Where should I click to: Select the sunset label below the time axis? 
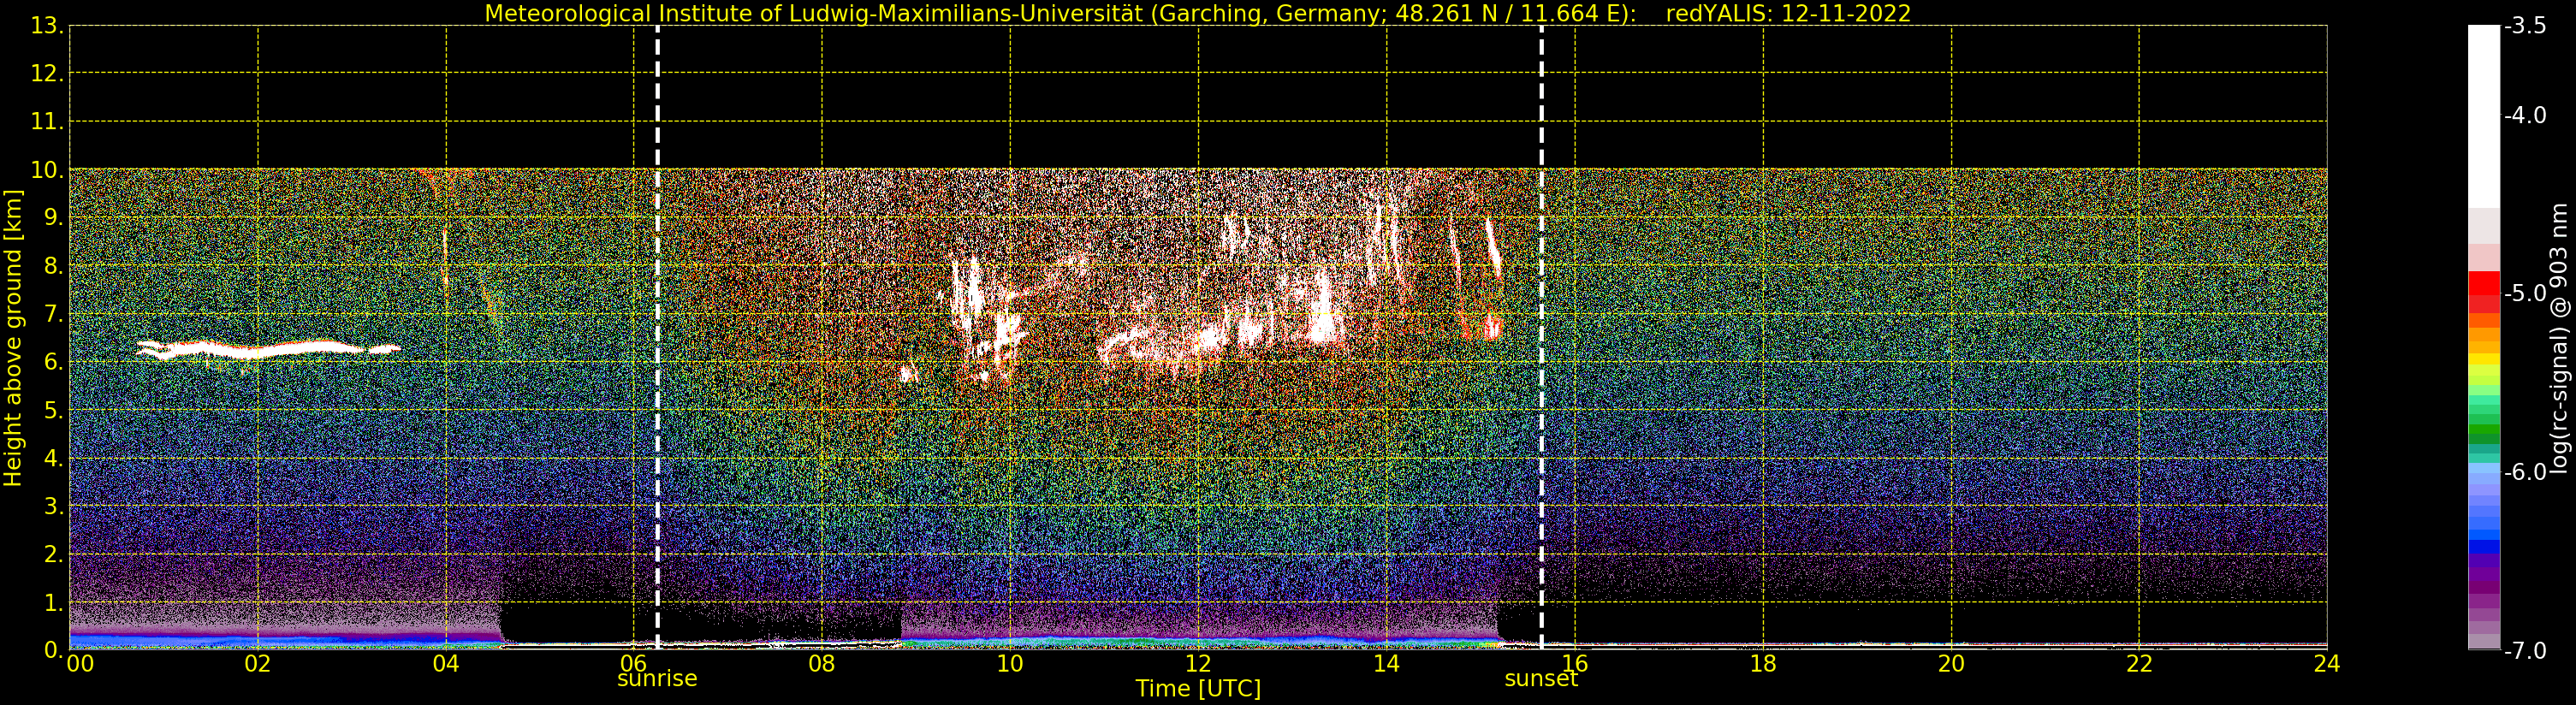point(1541,679)
